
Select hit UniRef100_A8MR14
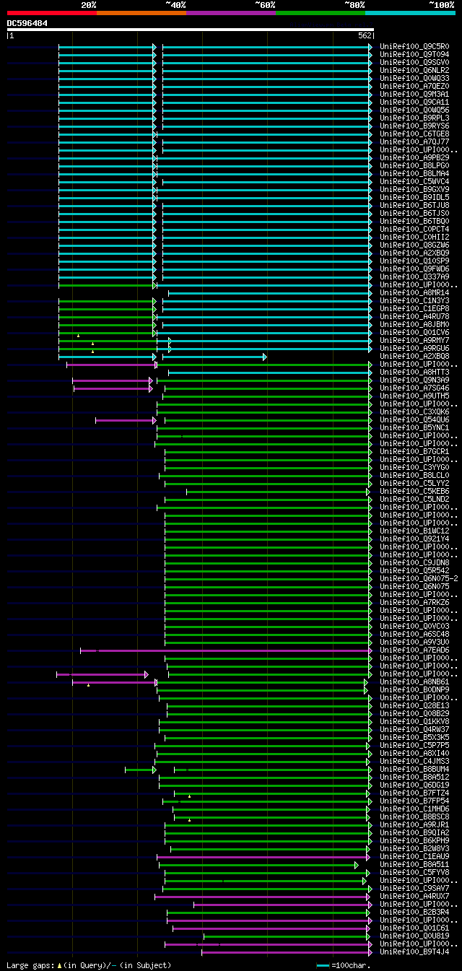(414, 292)
